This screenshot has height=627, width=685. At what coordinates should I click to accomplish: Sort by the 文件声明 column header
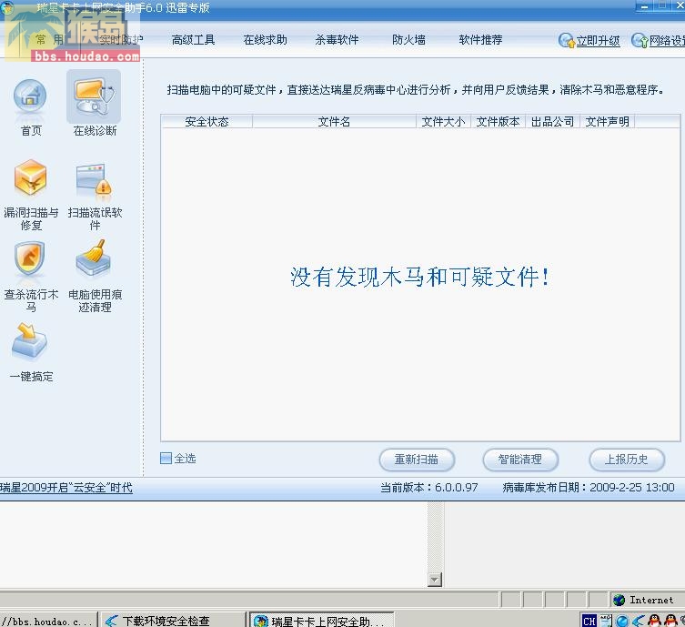(608, 121)
